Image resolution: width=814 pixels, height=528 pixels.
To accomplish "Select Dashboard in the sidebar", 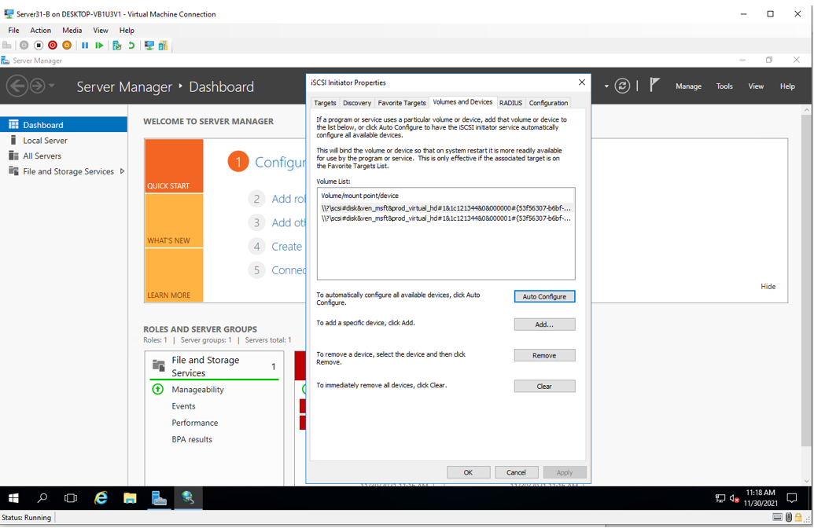I will point(64,124).
